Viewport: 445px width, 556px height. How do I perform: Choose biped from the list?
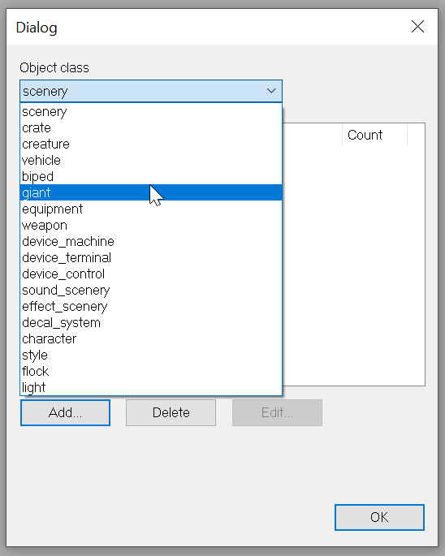pos(151,176)
